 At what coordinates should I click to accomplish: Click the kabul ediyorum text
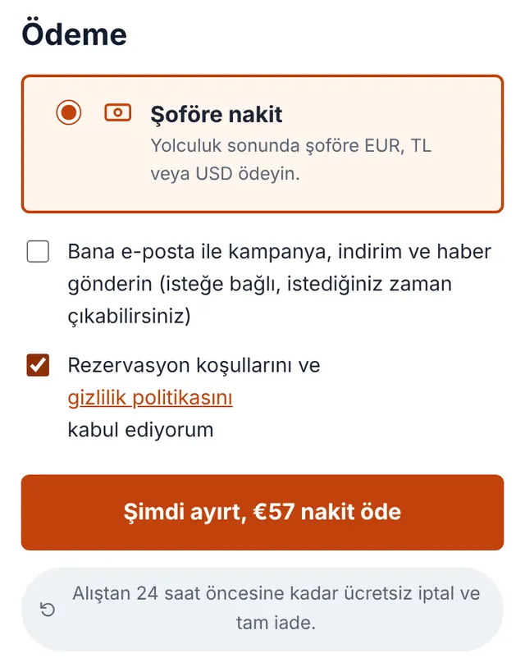point(140,430)
